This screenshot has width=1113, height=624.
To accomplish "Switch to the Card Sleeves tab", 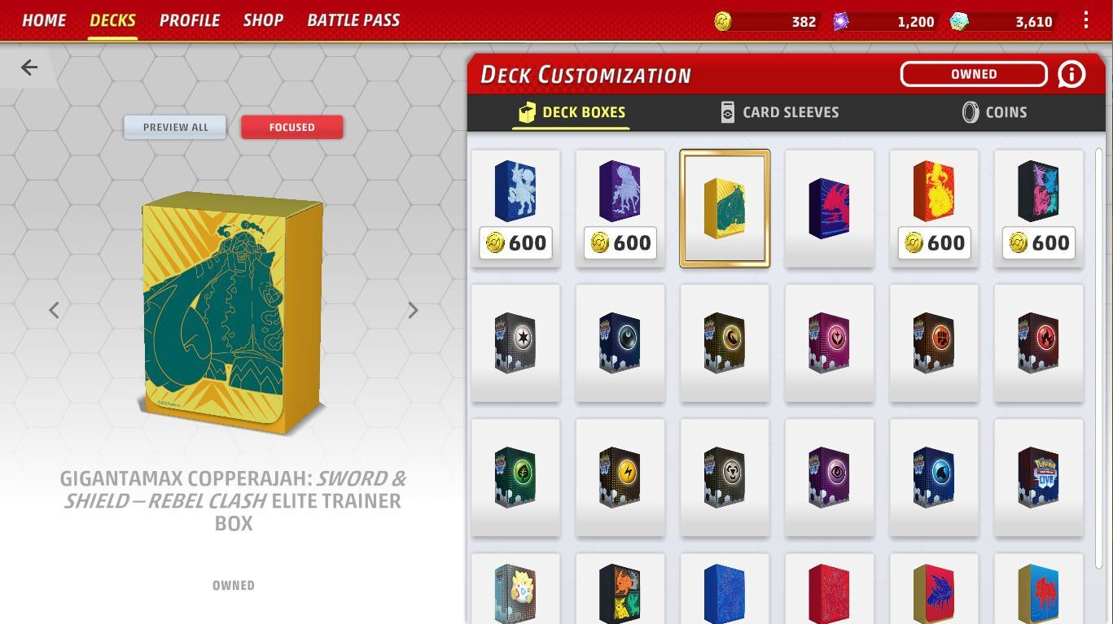I will (x=779, y=112).
